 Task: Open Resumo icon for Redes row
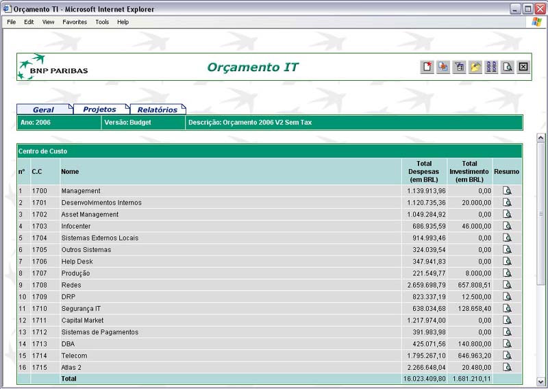pos(507,285)
